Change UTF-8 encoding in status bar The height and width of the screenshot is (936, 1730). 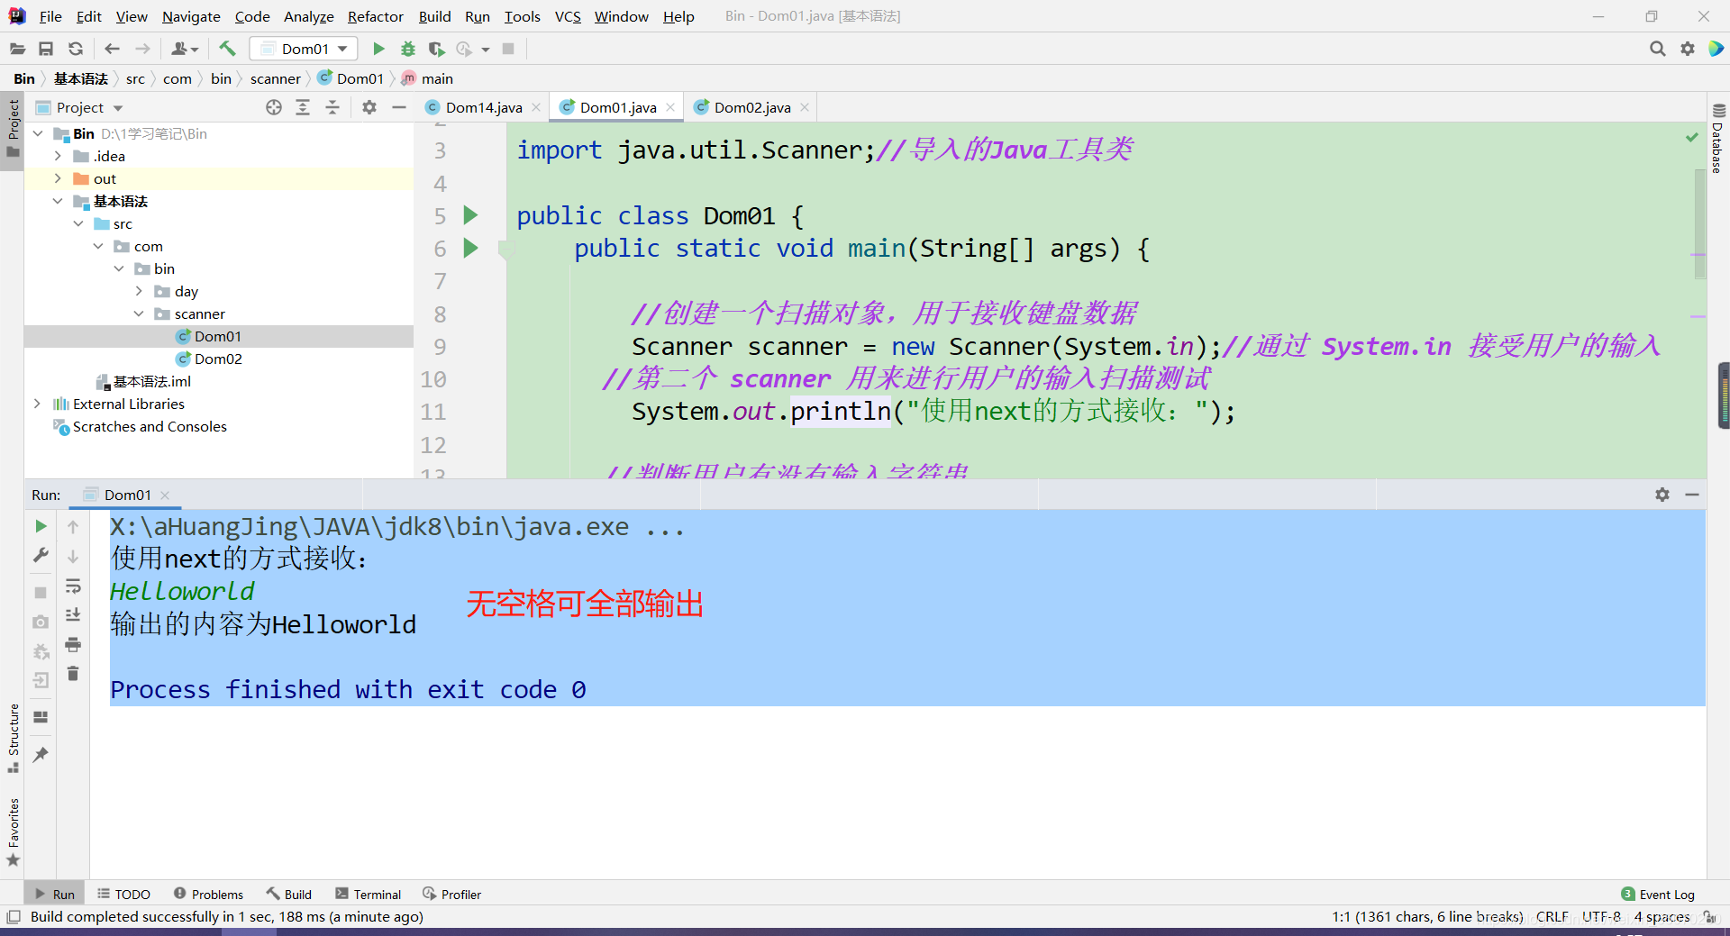[1601, 916]
